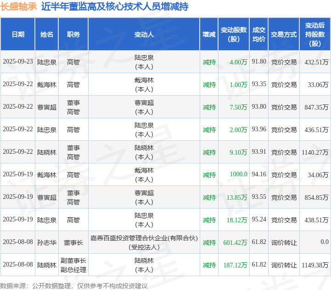The width and height of the screenshot is (331, 290).
Task: Click the 长盛轴承 title text
Action: (18, 6)
